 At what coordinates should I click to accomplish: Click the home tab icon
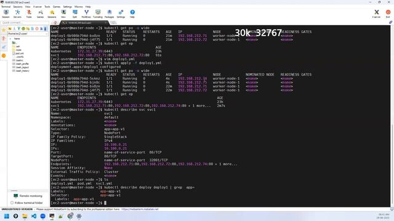(x=55, y=23)
